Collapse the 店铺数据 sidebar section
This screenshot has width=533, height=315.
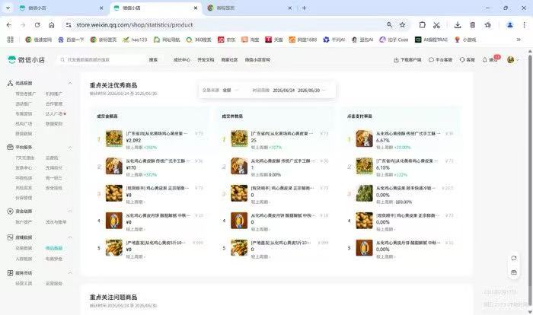tap(70, 237)
